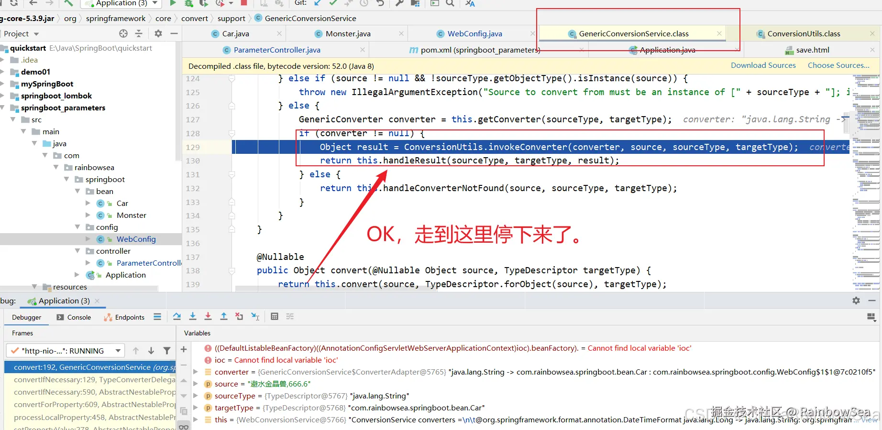The image size is (882, 430).
Task: Click the Project panel locate target icon
Action: point(123,33)
